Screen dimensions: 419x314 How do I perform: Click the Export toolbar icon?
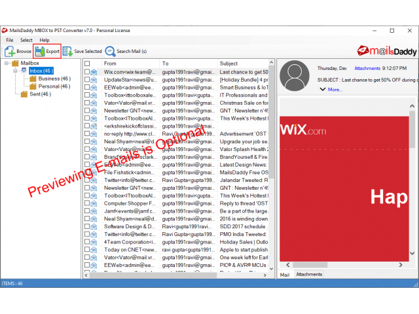click(40, 51)
